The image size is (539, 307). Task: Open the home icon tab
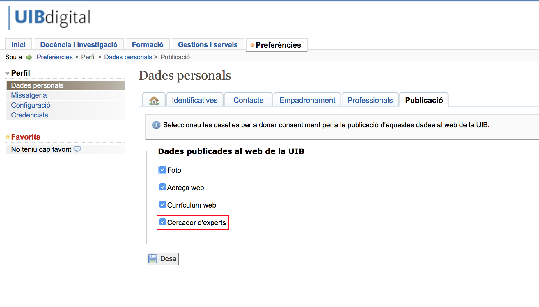coord(154,100)
